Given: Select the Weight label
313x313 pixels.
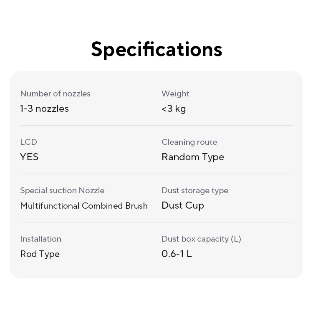Looking at the screenshot, I should pos(175,93).
